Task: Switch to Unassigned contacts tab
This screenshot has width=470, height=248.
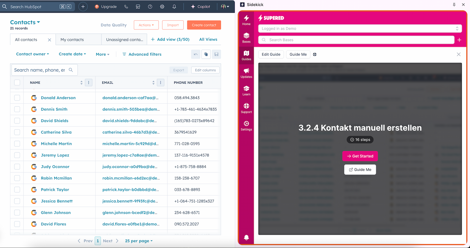Action: (x=124, y=40)
